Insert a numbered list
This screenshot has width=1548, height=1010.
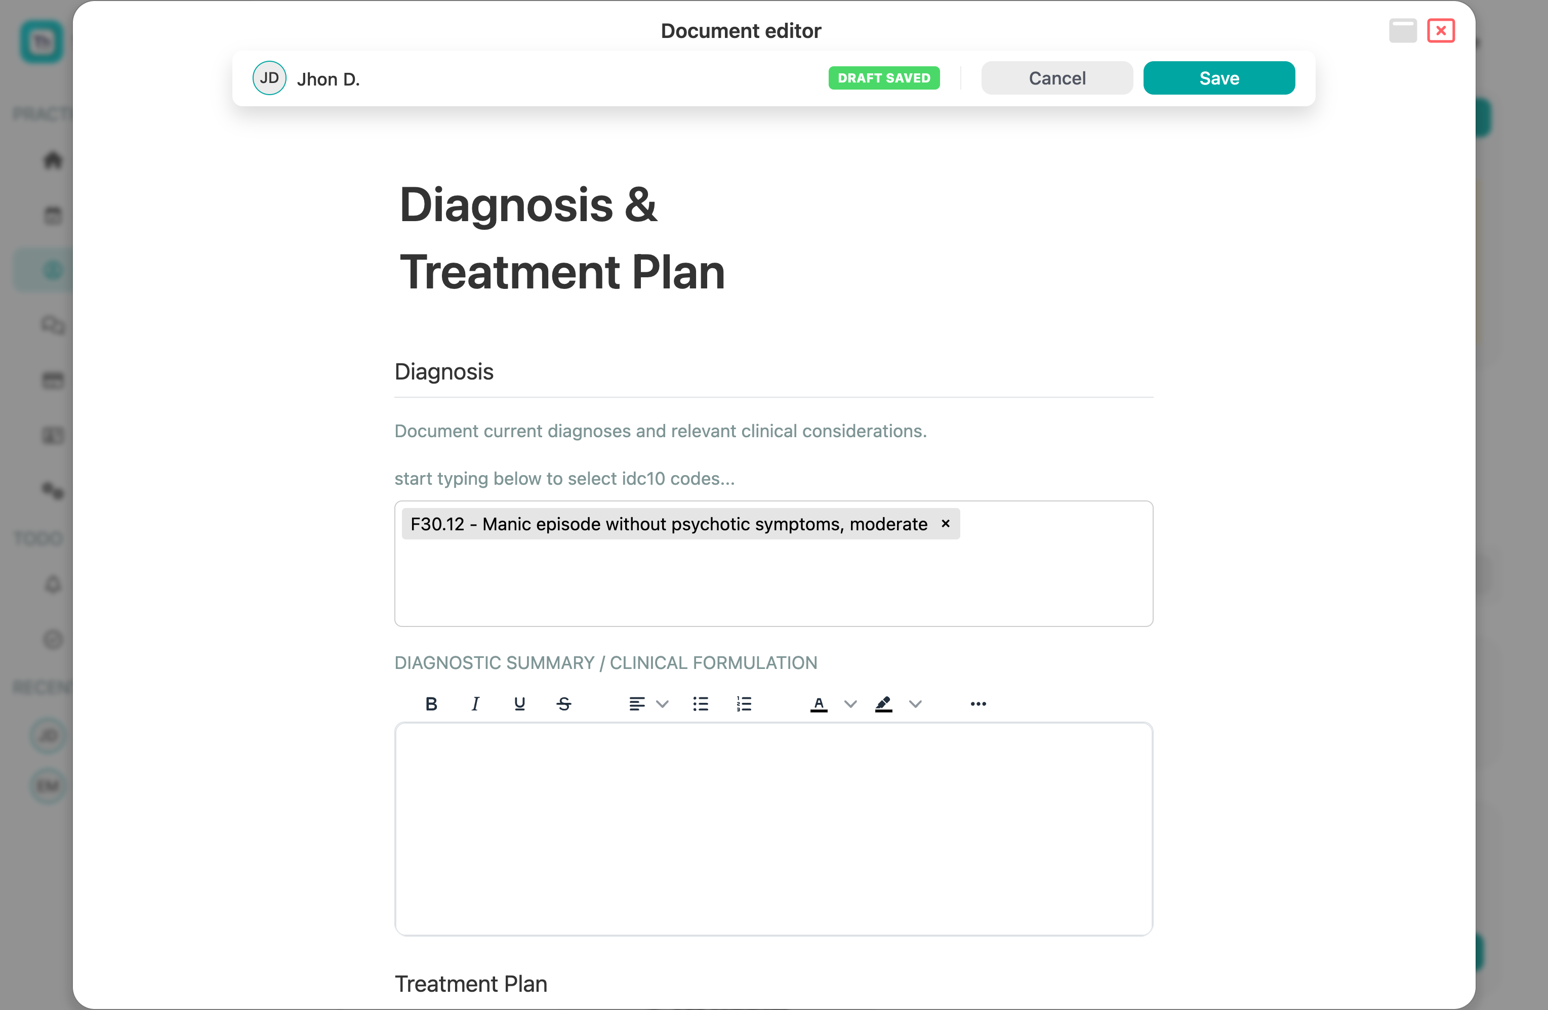pos(744,703)
